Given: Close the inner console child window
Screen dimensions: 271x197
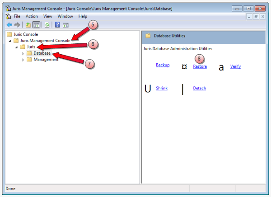Looking at the screenshot, I should [x=263, y=17].
